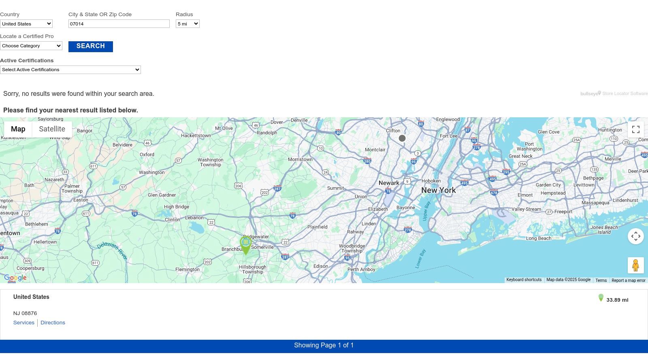Open the Country dropdown
Viewport: 648px width, 364px height.
point(26,24)
